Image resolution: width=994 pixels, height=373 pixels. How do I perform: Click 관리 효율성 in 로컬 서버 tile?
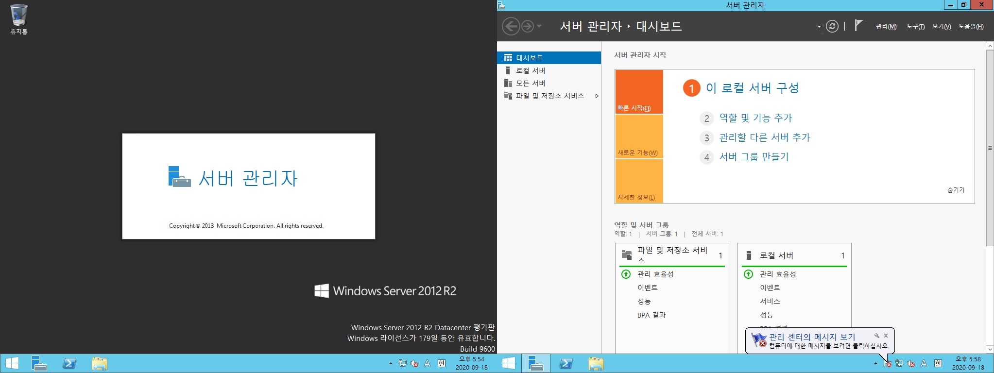[778, 274]
